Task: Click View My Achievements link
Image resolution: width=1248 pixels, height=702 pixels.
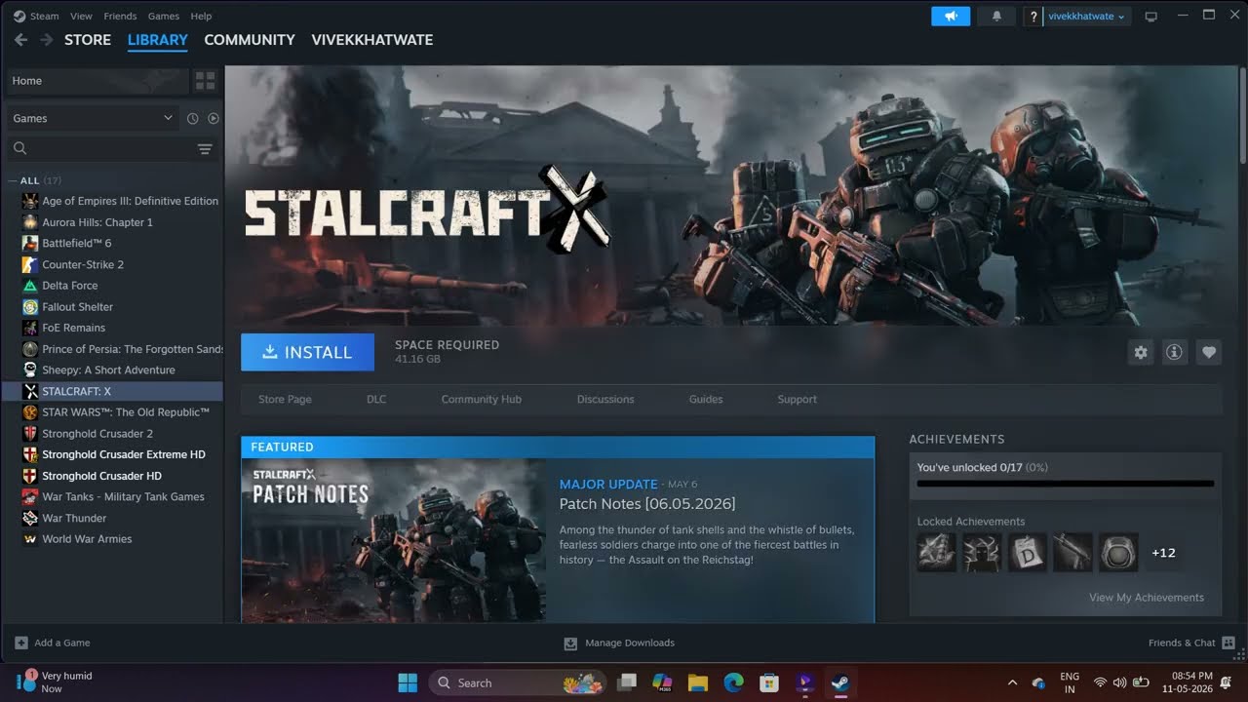Action: click(1147, 598)
